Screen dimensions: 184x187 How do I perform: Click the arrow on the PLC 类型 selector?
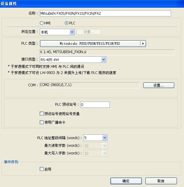pos(143,43)
